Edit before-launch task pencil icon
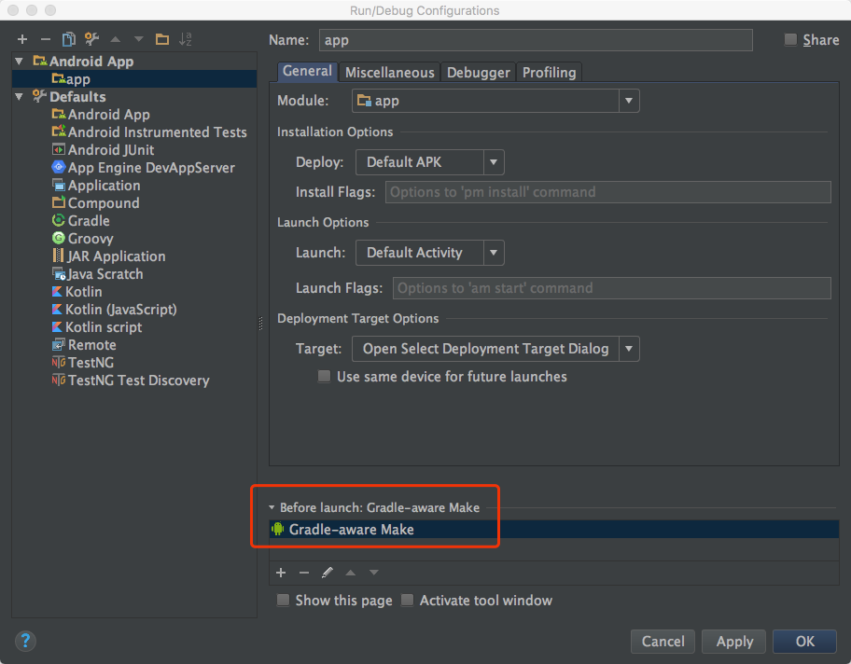This screenshot has height=664, width=851. click(x=328, y=573)
